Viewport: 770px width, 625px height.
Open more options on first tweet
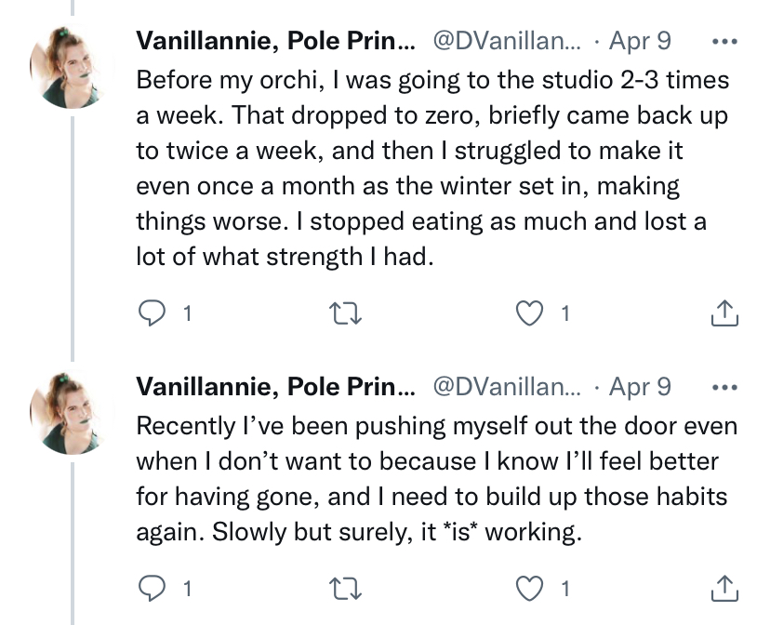tap(724, 42)
